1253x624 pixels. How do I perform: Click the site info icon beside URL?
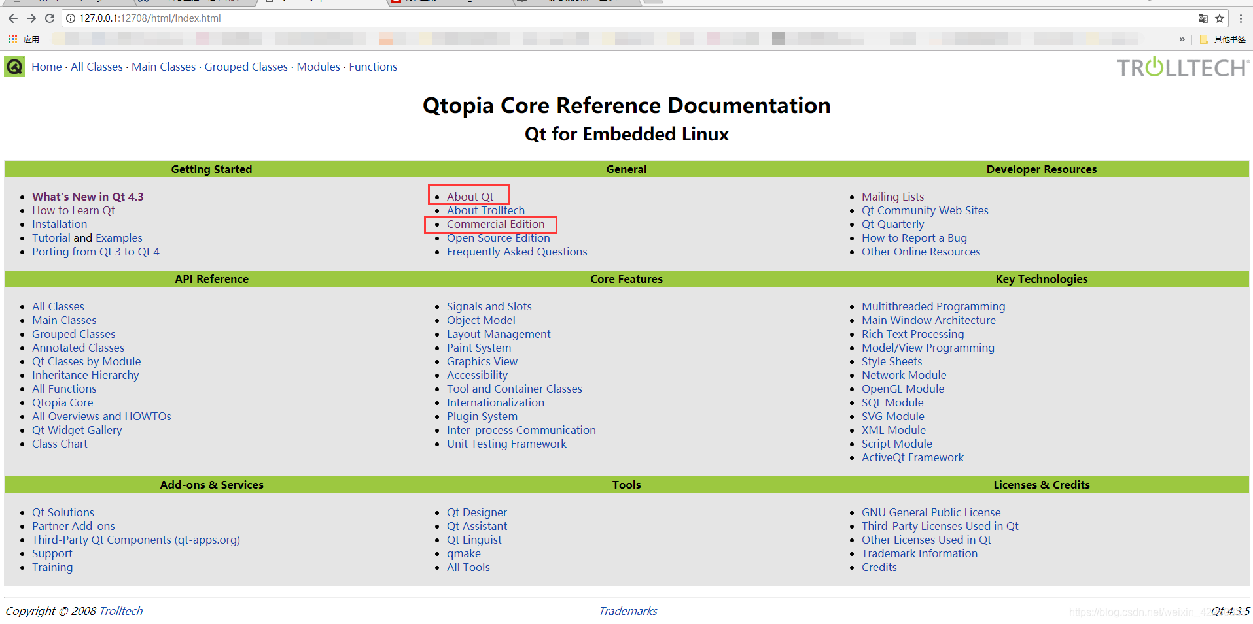click(x=71, y=18)
